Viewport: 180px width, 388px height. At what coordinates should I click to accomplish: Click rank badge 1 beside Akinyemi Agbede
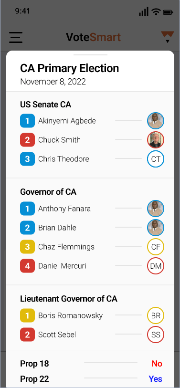coord(27,121)
